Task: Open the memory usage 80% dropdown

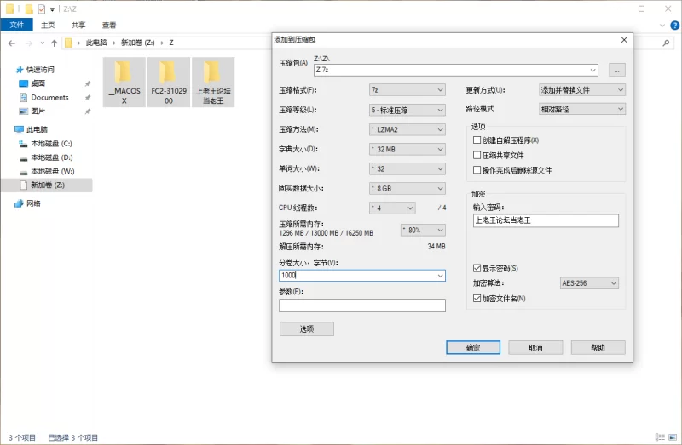Action: point(423,230)
